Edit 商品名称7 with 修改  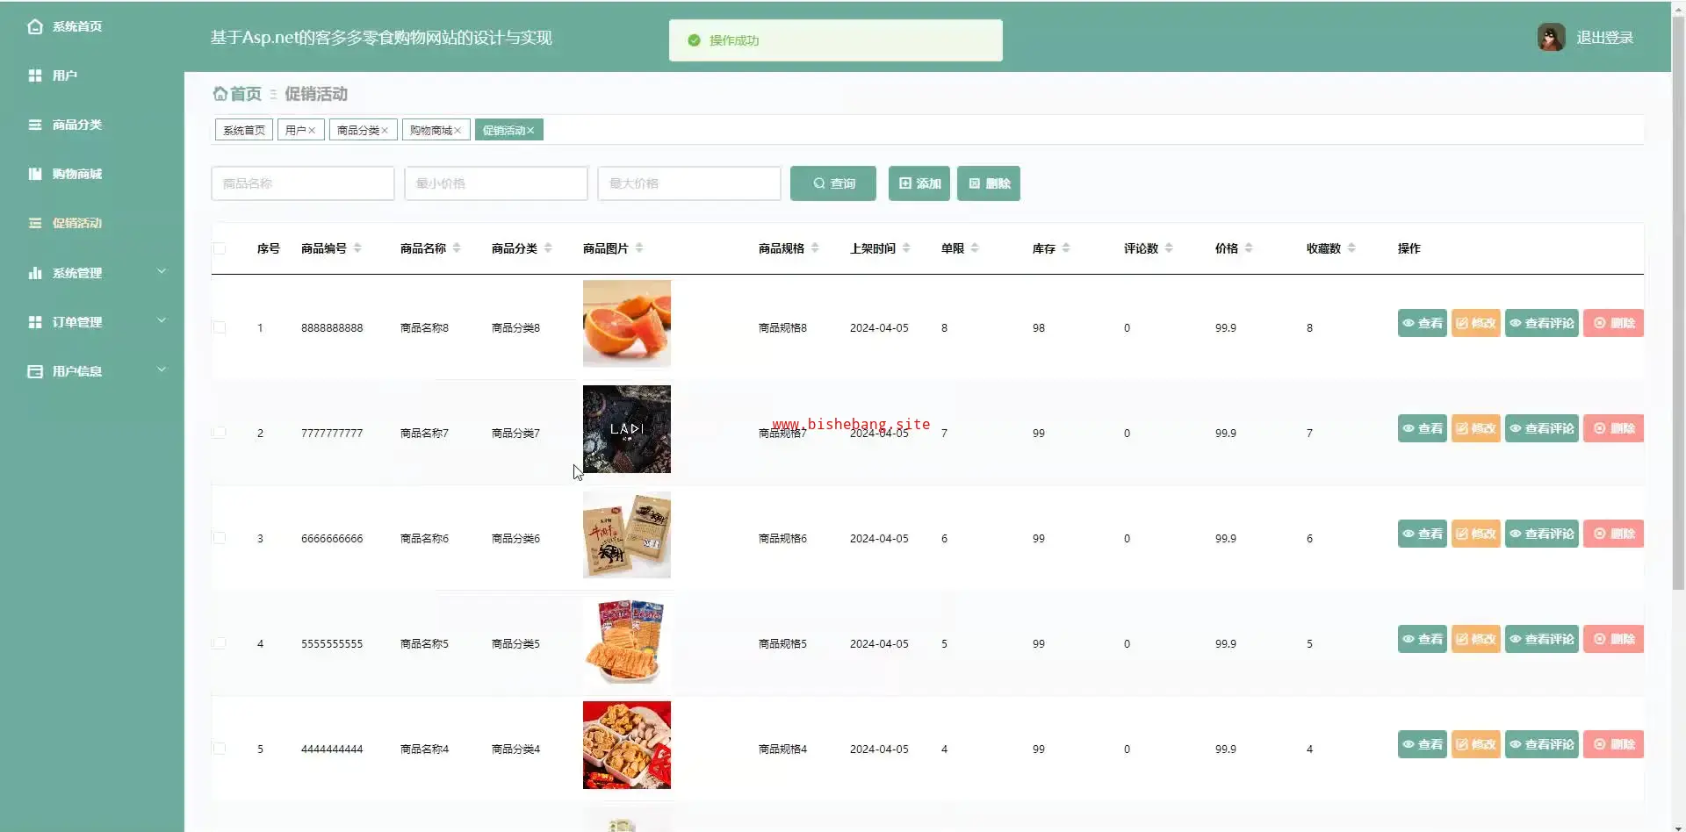coord(1476,428)
